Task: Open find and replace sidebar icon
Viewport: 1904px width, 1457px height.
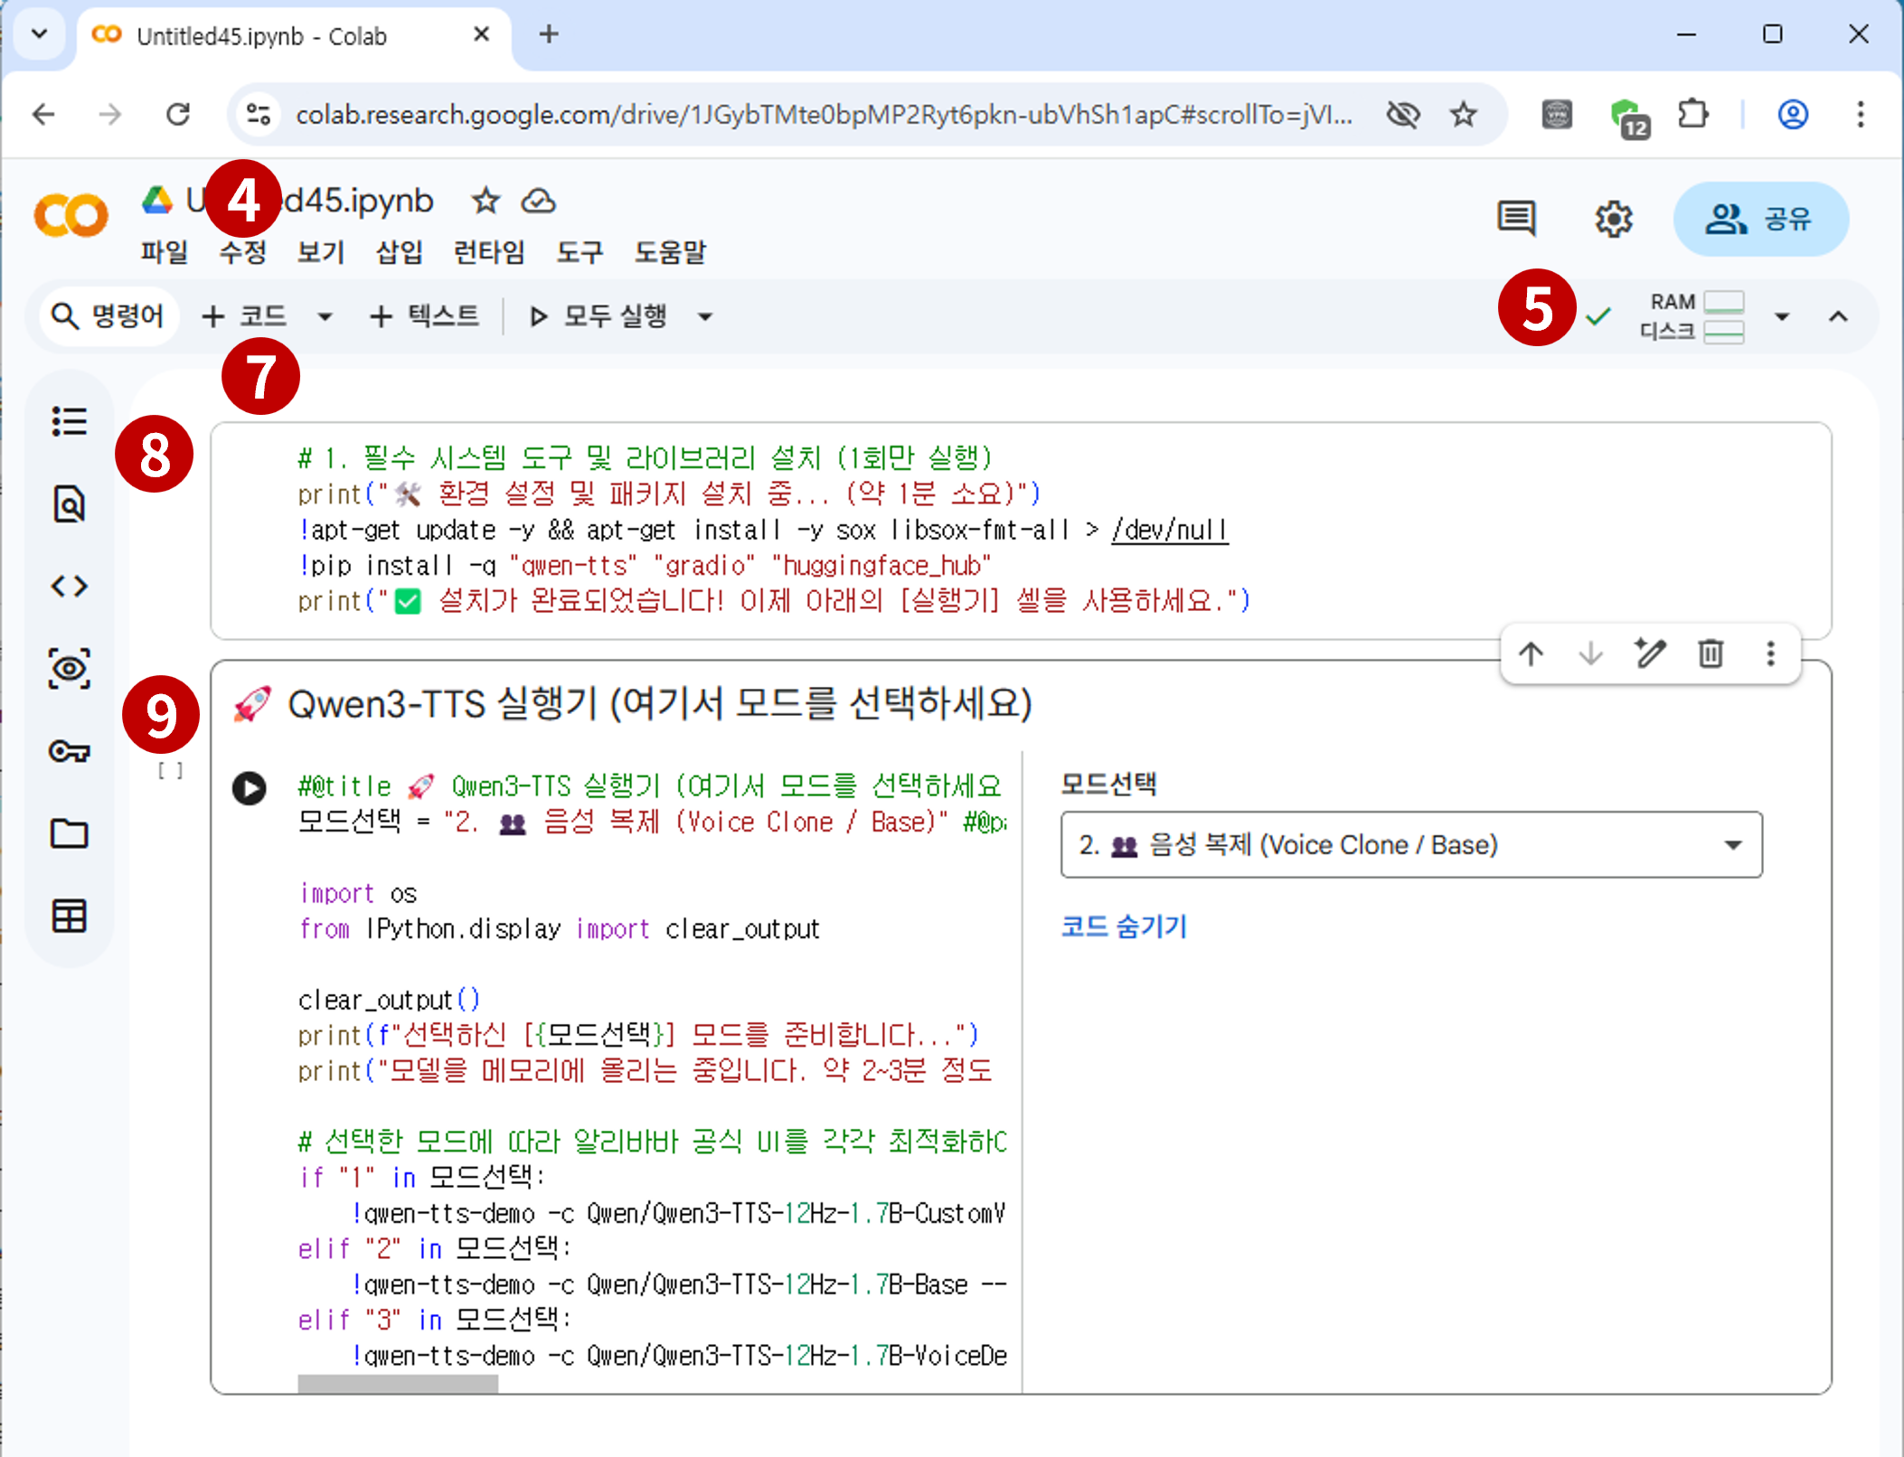Action: click(69, 503)
